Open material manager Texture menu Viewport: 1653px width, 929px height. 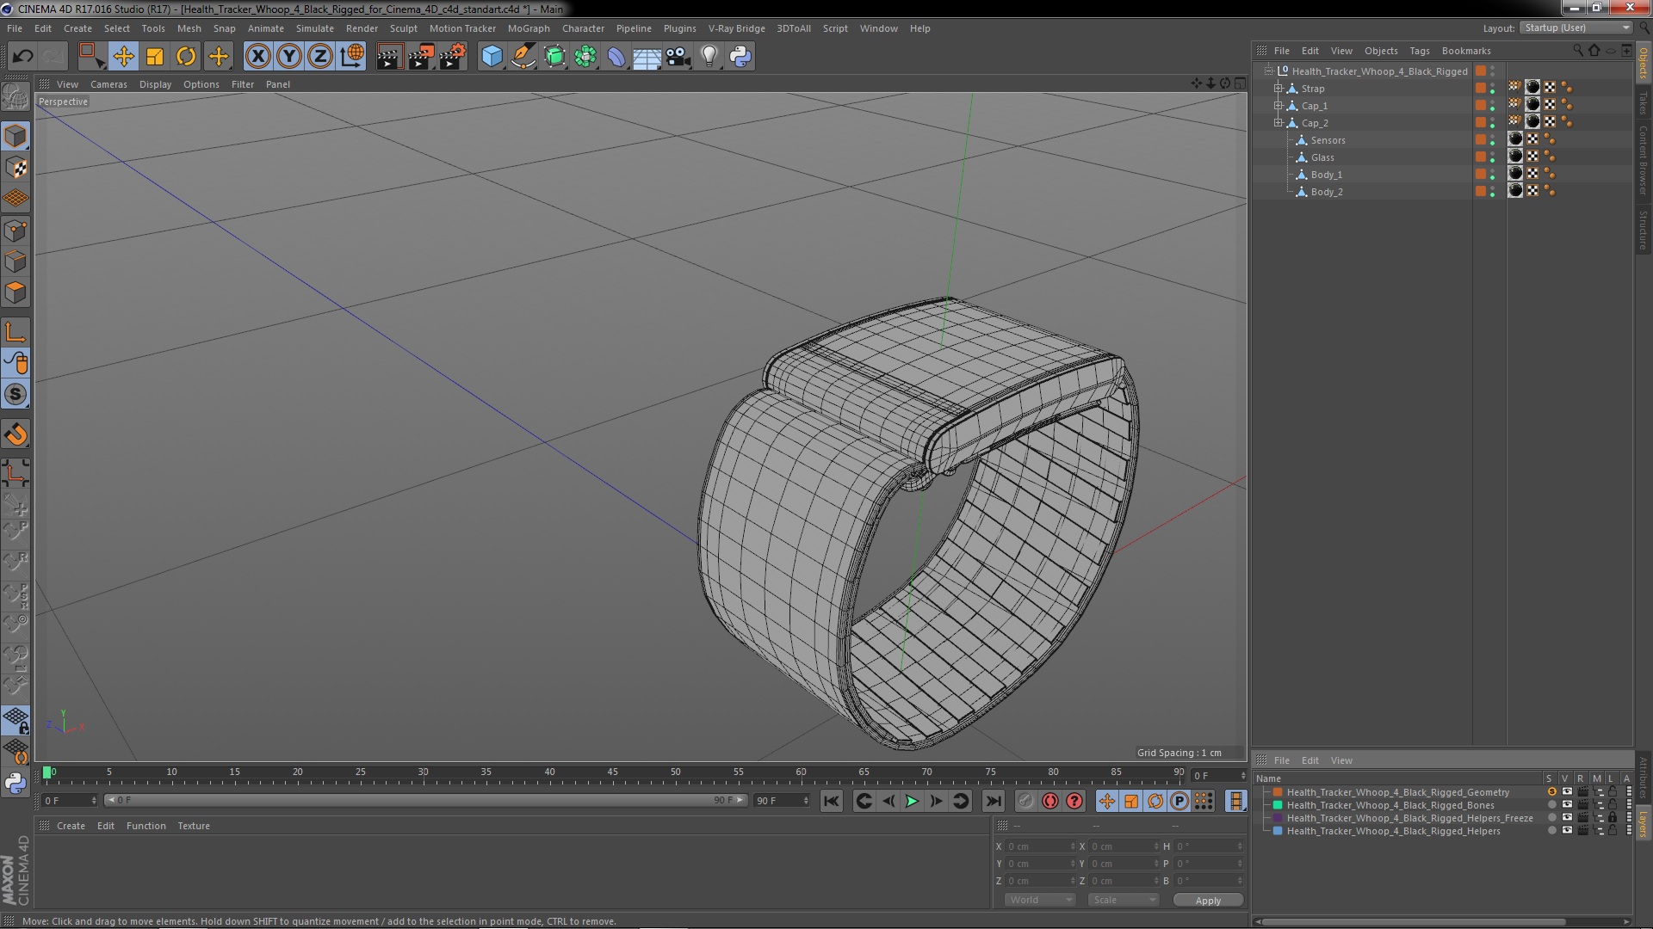point(194,826)
